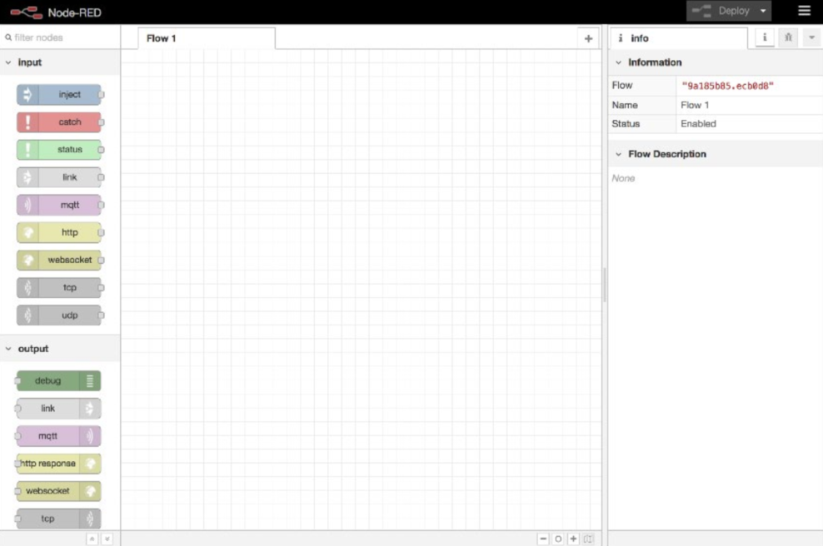Collapse the Information section
823x546 pixels.
click(x=716, y=62)
